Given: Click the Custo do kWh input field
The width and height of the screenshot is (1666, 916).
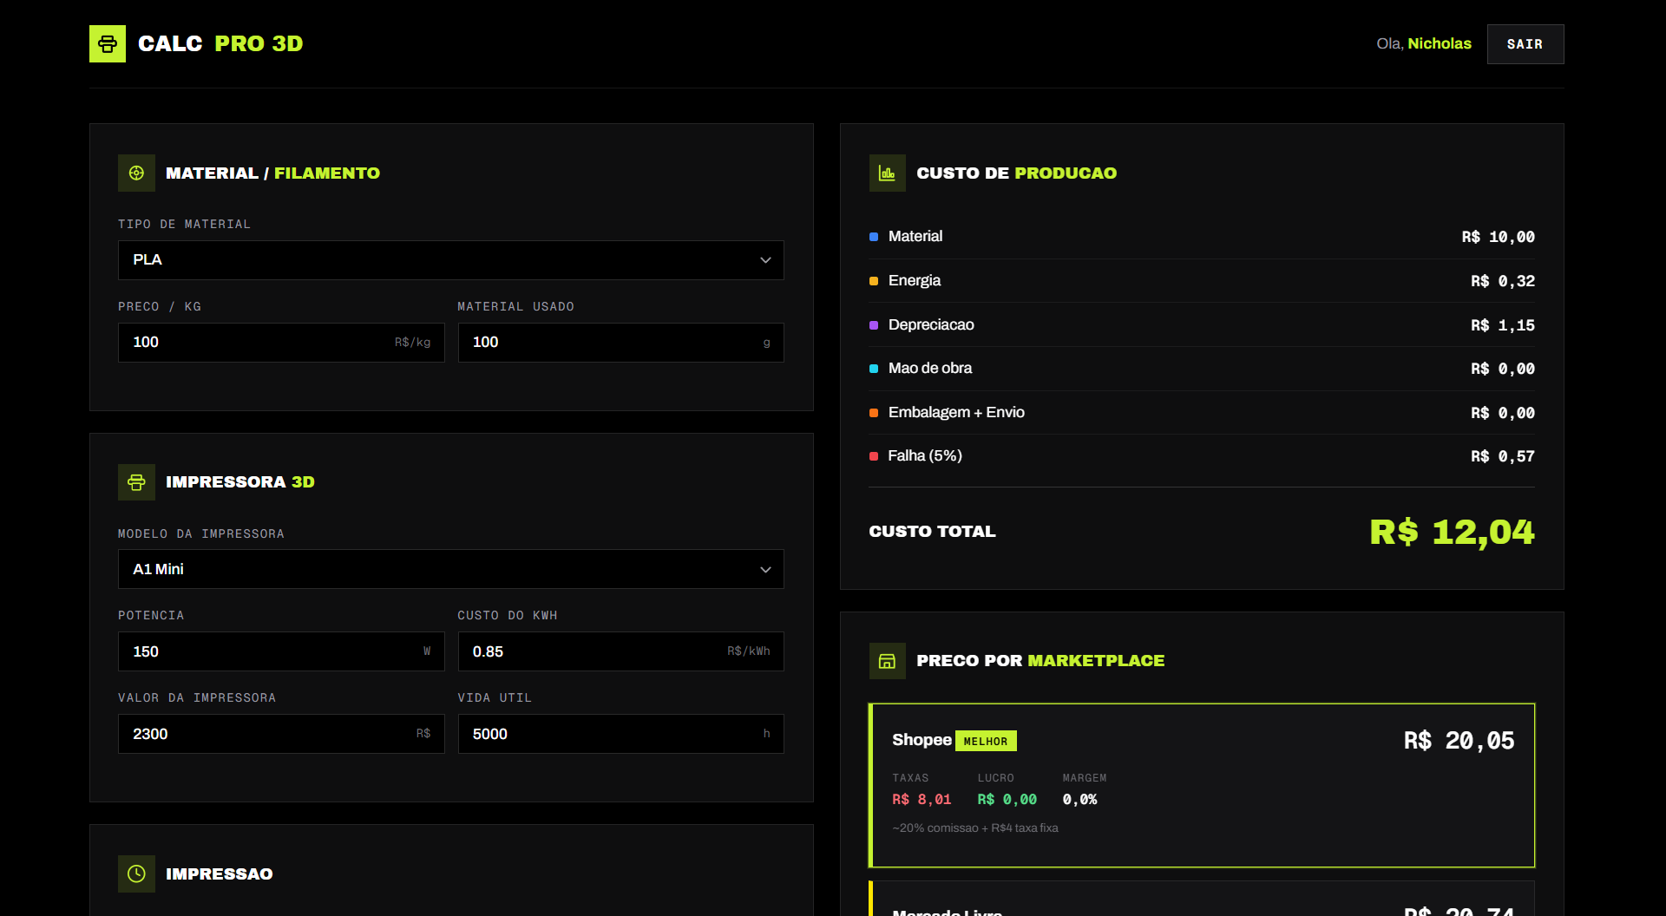Looking at the screenshot, I should click(621, 651).
